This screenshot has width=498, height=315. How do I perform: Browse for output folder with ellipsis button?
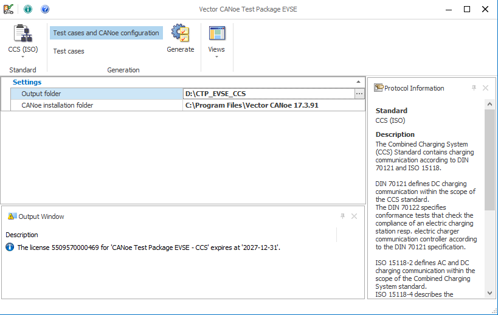pos(359,94)
